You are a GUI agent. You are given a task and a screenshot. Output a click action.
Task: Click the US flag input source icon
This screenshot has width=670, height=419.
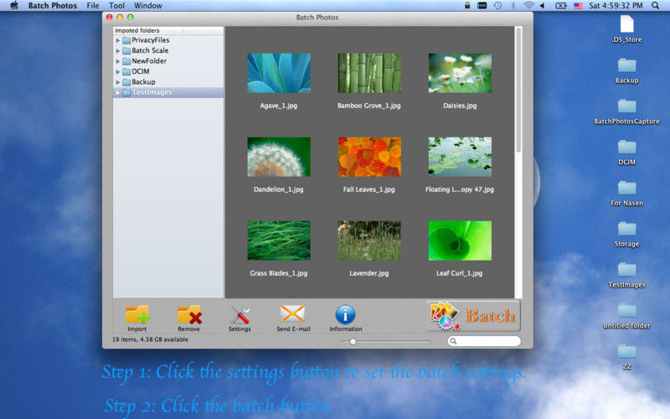tap(578, 6)
